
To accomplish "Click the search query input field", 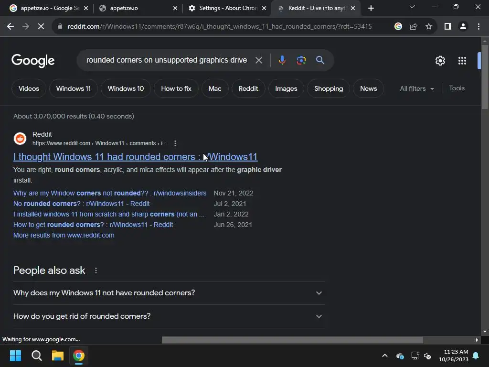I will coord(167,60).
